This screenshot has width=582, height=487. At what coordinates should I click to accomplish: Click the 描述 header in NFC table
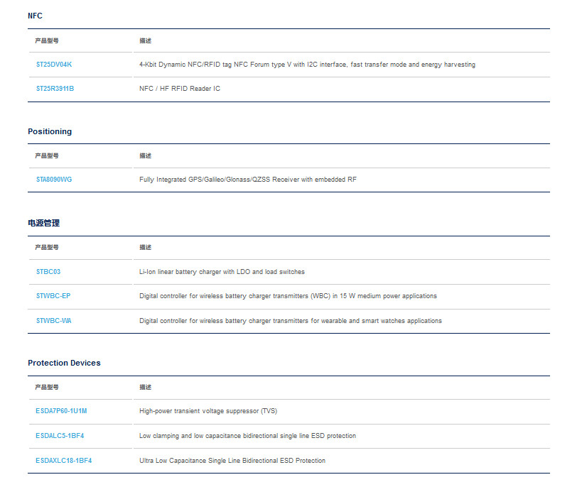(x=146, y=40)
